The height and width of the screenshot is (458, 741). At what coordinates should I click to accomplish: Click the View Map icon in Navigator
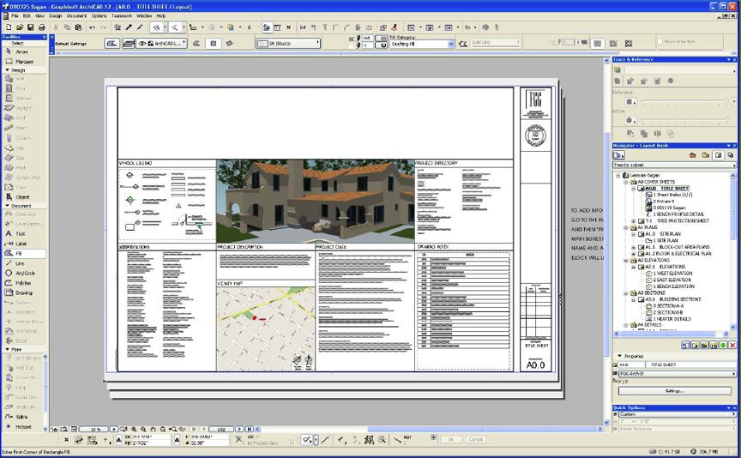point(705,155)
